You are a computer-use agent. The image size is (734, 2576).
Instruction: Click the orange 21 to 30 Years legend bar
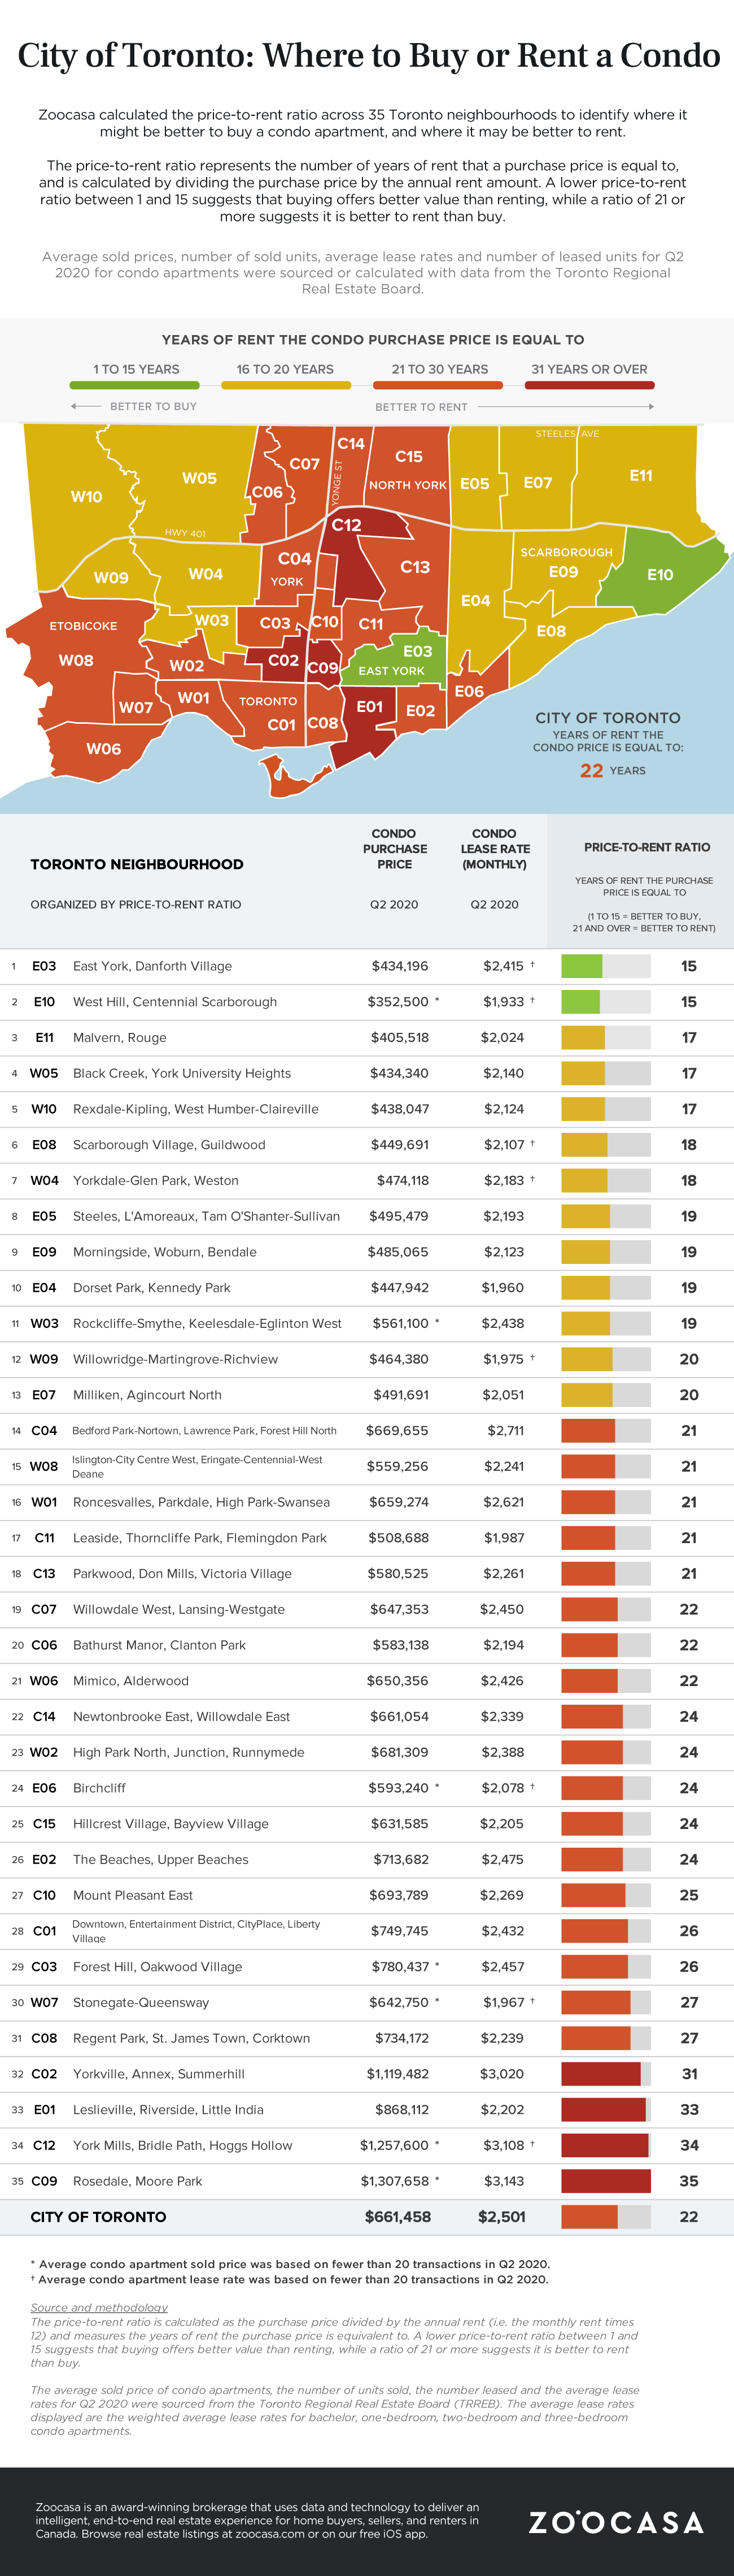[438, 385]
